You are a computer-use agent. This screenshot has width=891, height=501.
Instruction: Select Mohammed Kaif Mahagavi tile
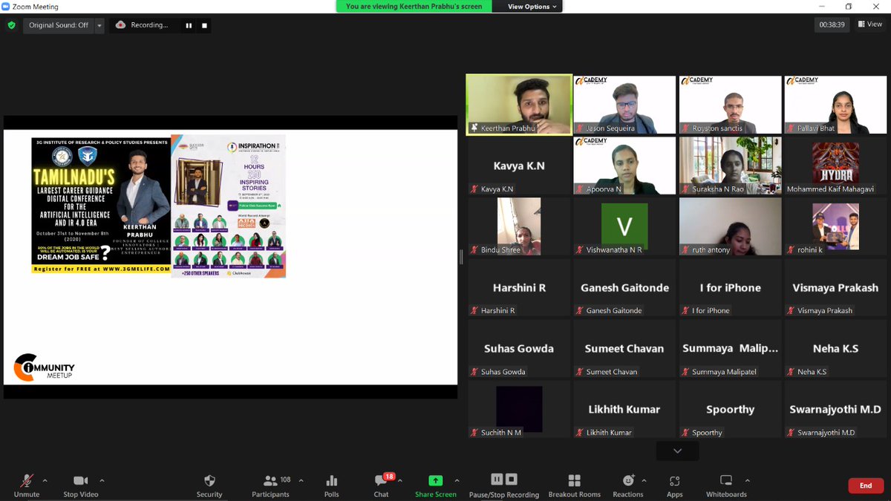[x=835, y=166]
